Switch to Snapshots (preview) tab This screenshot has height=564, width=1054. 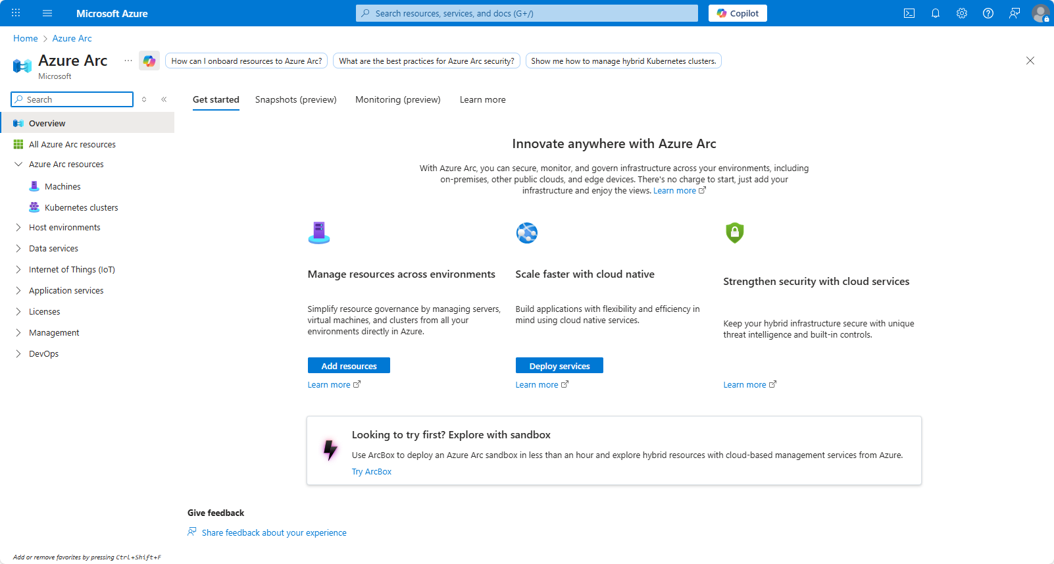point(295,100)
